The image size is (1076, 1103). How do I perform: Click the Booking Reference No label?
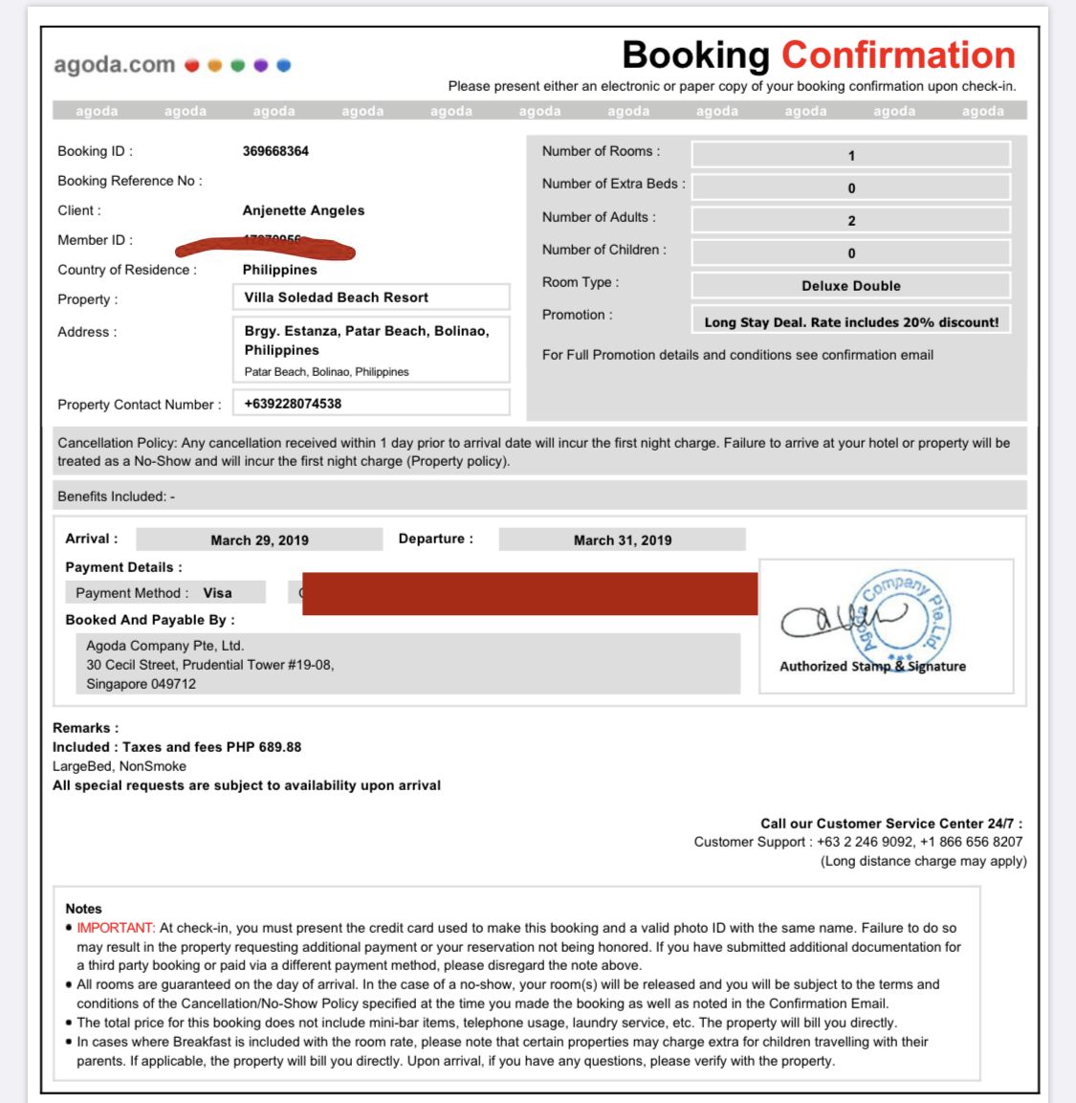pos(129,181)
